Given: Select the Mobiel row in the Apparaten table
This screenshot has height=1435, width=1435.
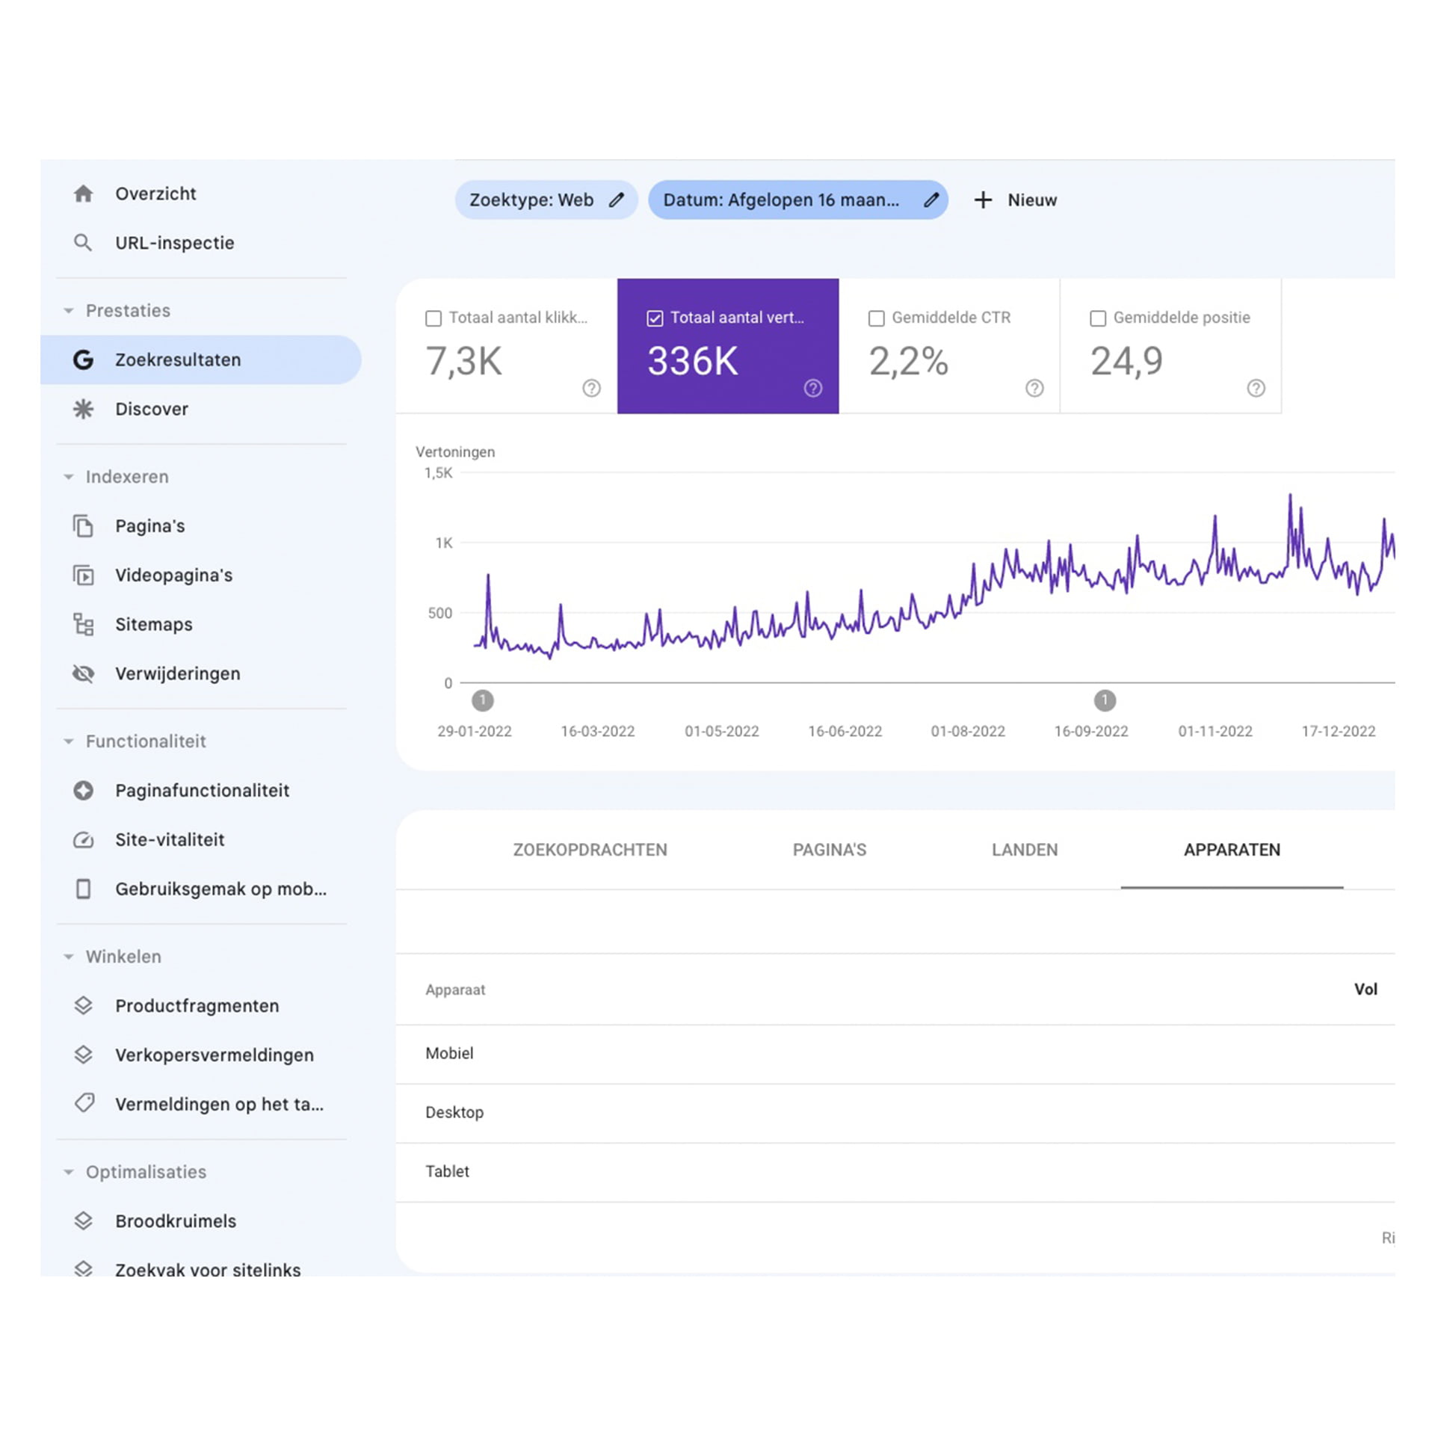Looking at the screenshot, I should pyautogui.click(x=449, y=1053).
